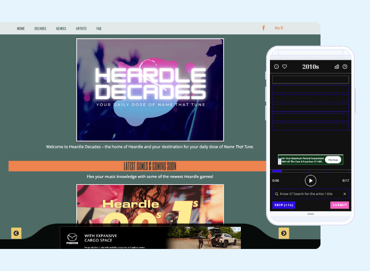Play the song clip
This screenshot has height=271, width=370.
point(310,181)
